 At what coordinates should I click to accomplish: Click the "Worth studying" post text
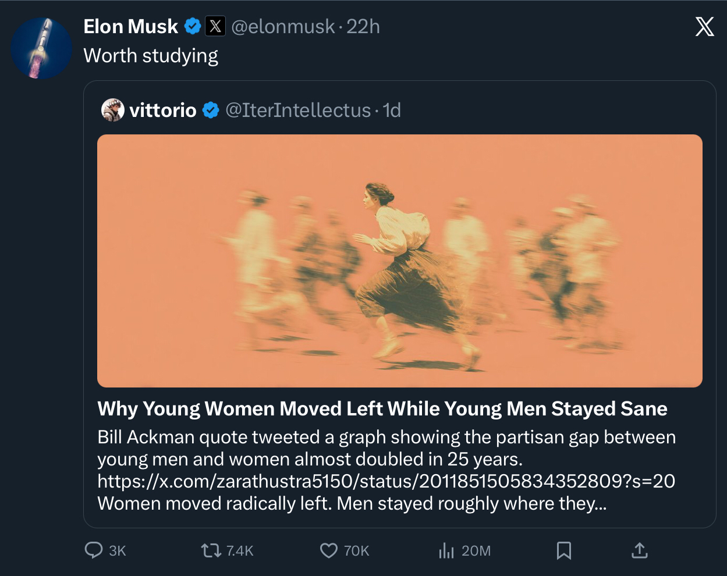151,56
